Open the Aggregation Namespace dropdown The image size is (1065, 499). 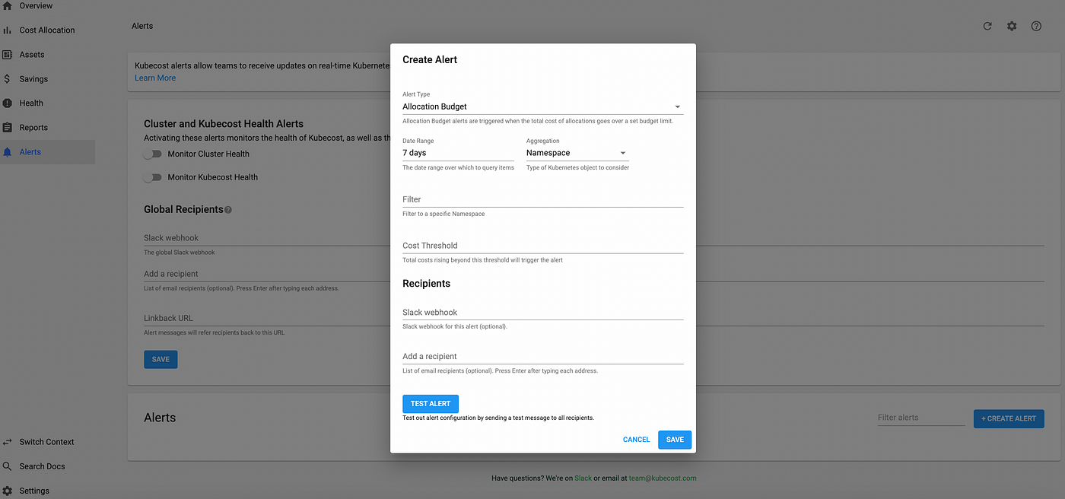coord(577,153)
